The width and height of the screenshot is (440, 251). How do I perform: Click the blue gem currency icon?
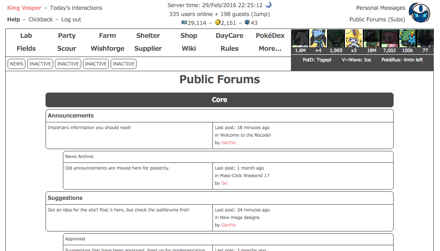[x=247, y=23]
